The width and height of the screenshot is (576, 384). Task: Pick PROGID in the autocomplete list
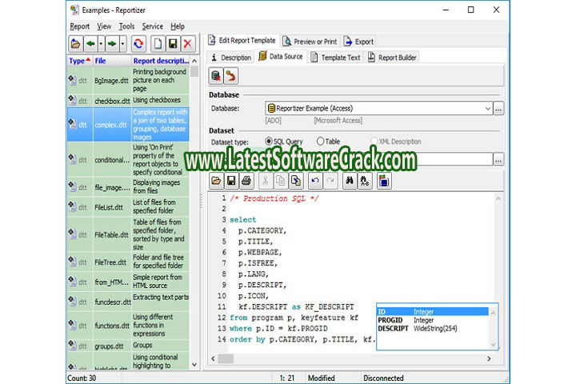pos(433,320)
